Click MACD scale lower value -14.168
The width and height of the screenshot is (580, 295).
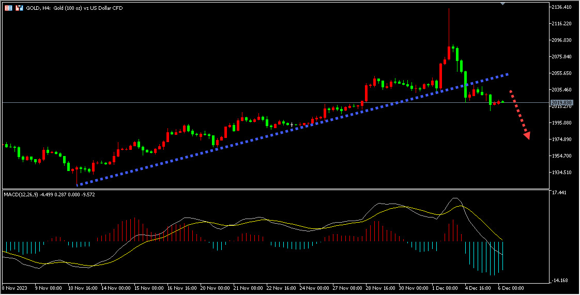559,281
